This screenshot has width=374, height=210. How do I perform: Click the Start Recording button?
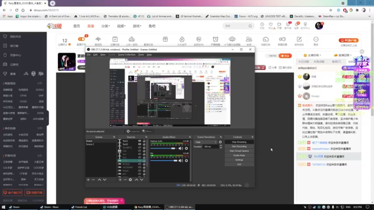click(x=239, y=147)
